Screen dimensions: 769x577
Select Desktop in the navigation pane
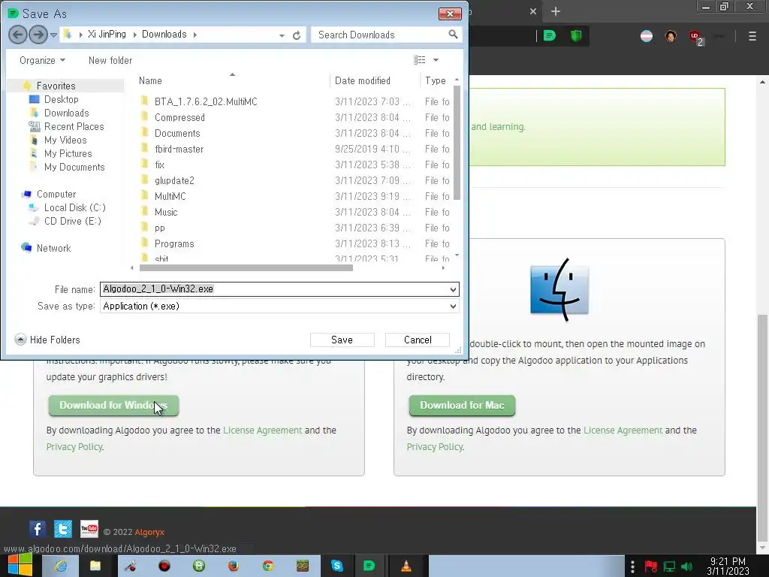(62, 99)
